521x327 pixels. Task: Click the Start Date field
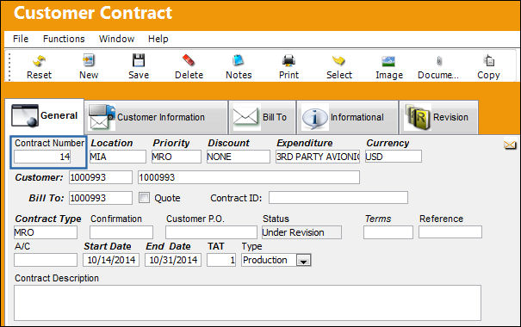(x=111, y=260)
